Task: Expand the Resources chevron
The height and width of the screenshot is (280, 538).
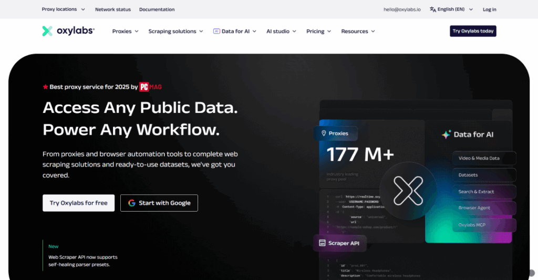Action: [x=373, y=31]
